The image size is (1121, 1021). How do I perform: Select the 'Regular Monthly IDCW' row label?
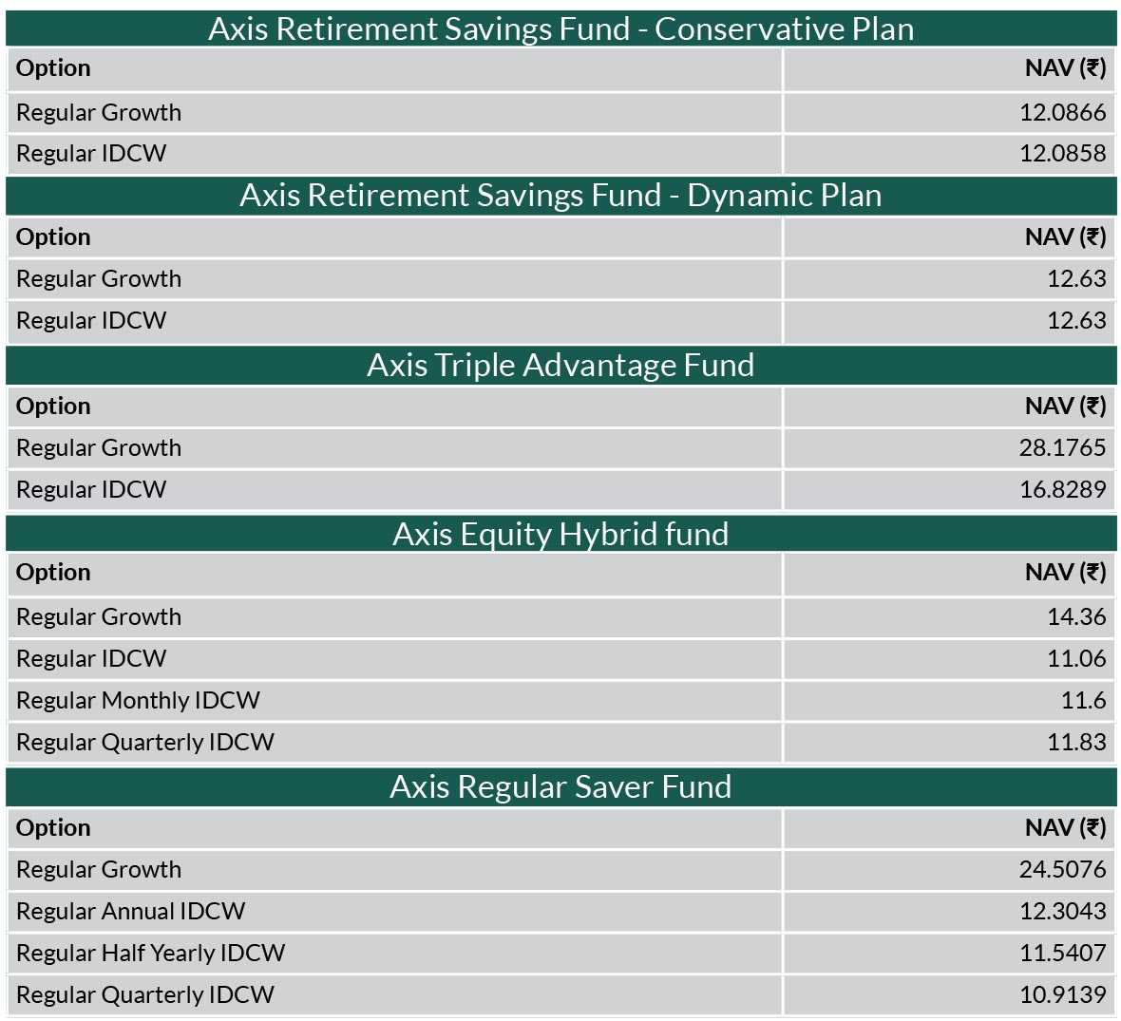[138, 700]
